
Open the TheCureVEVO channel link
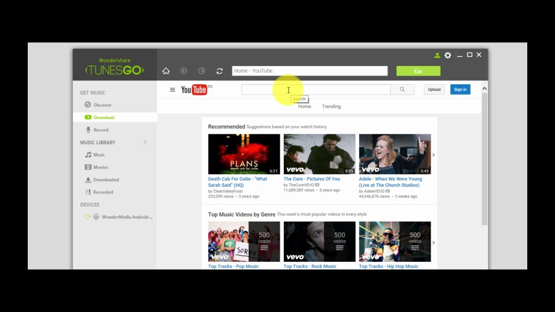coord(301,185)
